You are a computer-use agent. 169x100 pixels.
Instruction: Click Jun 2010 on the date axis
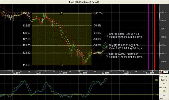pos(83,73)
